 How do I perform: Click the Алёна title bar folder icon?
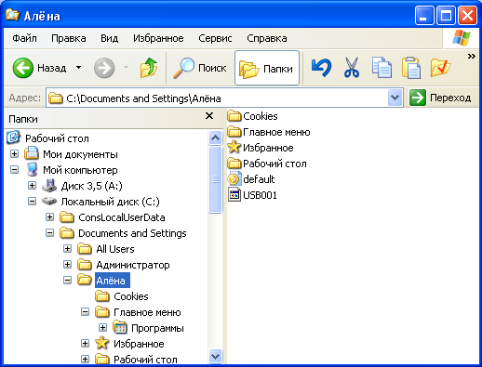[x=12, y=15]
